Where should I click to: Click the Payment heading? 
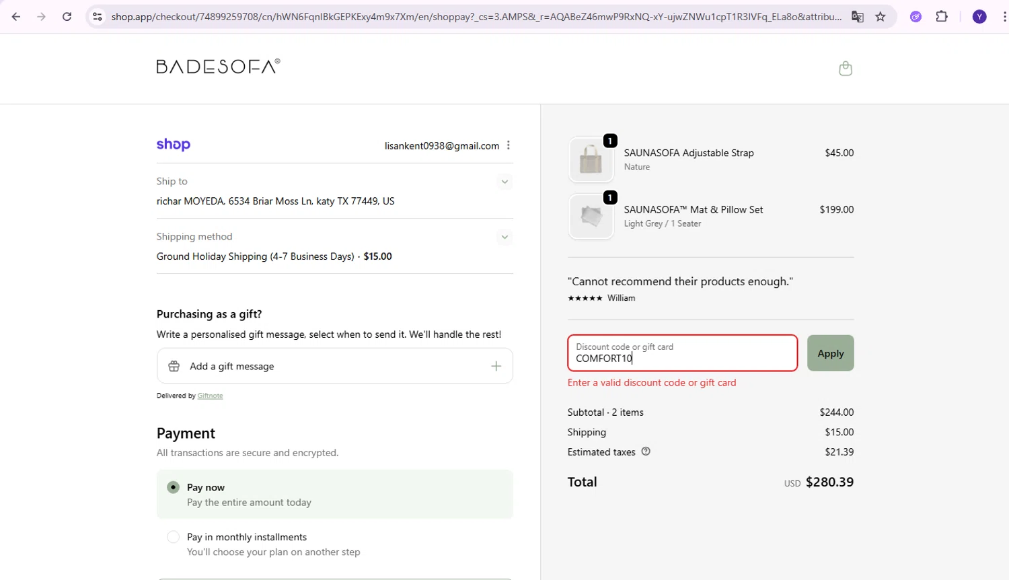click(186, 433)
